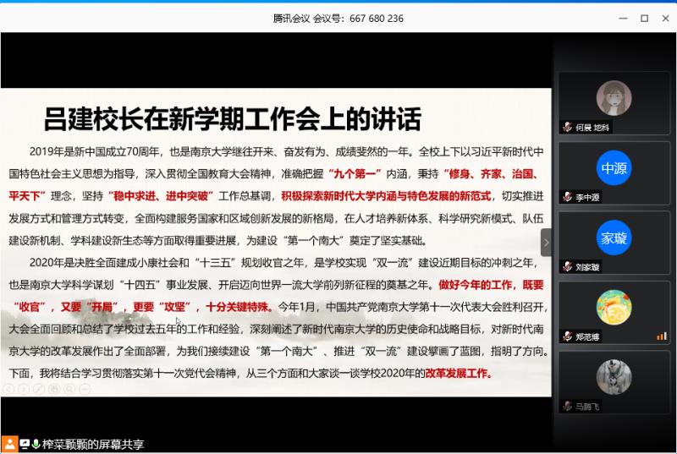The image size is (677, 454).
Task: Click the 腾讯会议 meeting number title text
Action: 338,18
